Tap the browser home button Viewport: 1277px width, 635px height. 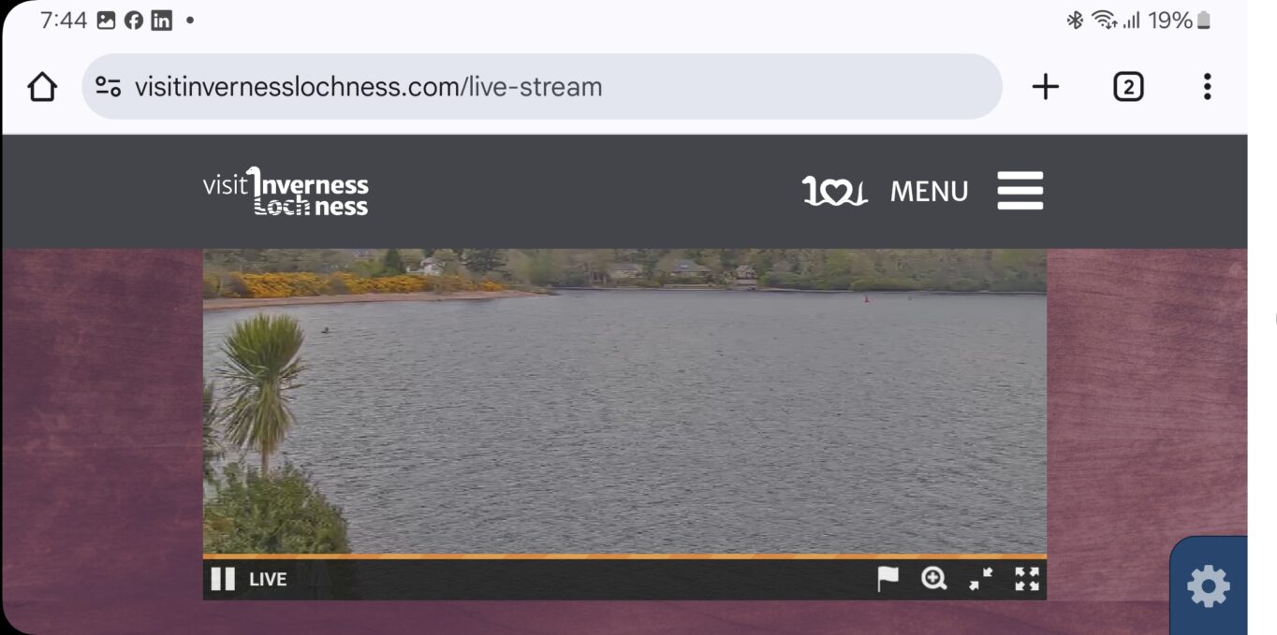(x=42, y=87)
